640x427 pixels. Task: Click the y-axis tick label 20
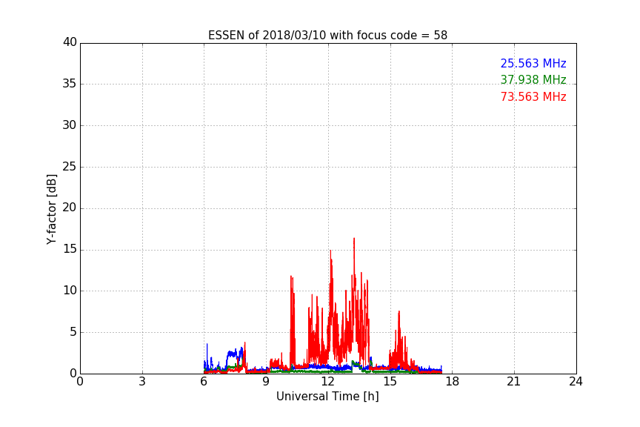click(70, 208)
